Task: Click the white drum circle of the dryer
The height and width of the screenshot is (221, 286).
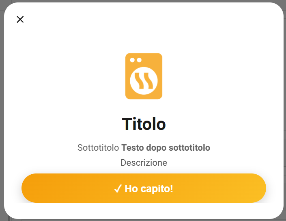Action: point(144,81)
